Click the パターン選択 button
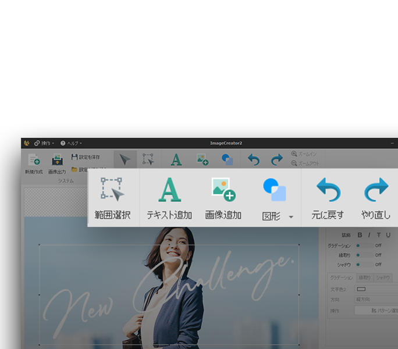398x349 pixels. [x=376, y=311]
